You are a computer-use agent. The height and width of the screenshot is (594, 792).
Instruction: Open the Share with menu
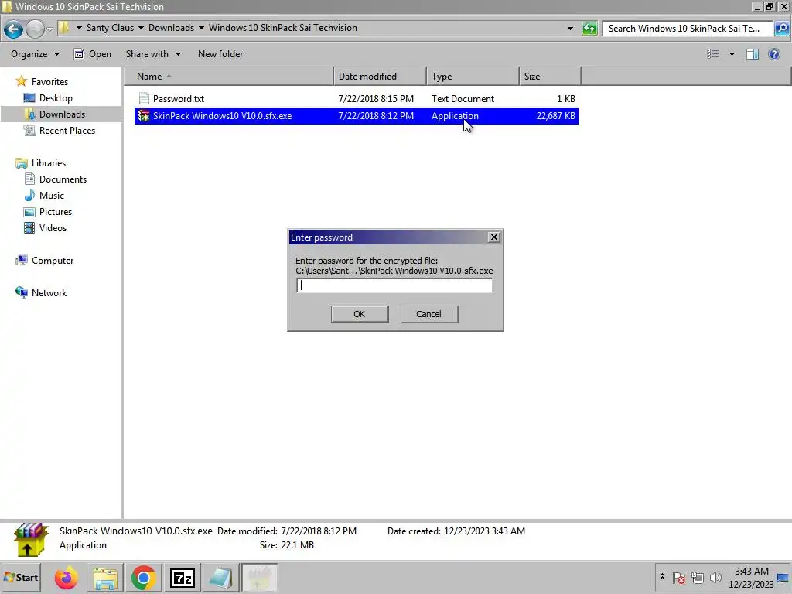(x=153, y=54)
